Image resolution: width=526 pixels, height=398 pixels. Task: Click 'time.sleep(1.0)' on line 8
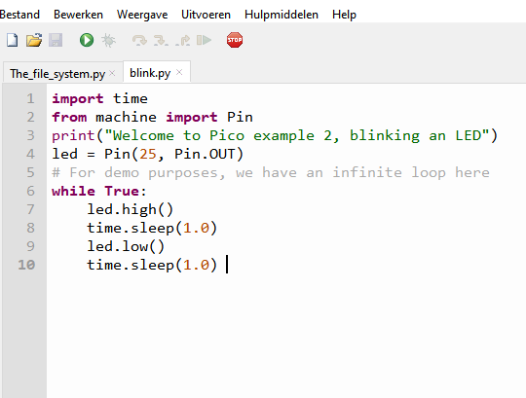pyautogui.click(x=152, y=228)
